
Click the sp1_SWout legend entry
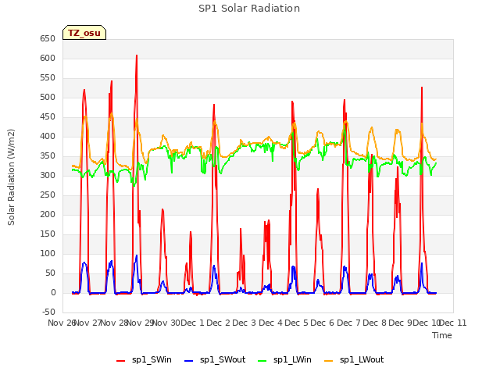tap(215, 360)
